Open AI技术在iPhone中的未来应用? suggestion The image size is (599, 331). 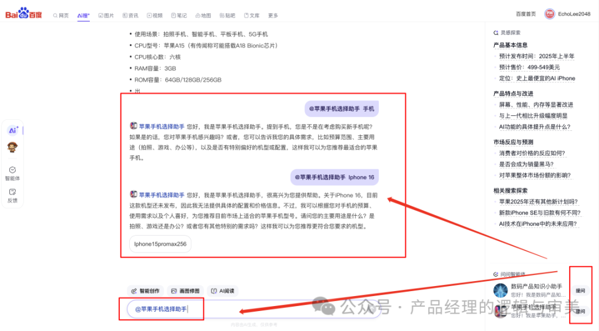click(x=538, y=224)
